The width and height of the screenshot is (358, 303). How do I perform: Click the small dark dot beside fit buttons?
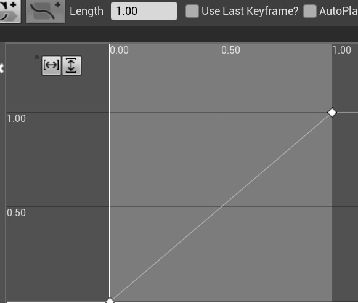tap(37, 57)
